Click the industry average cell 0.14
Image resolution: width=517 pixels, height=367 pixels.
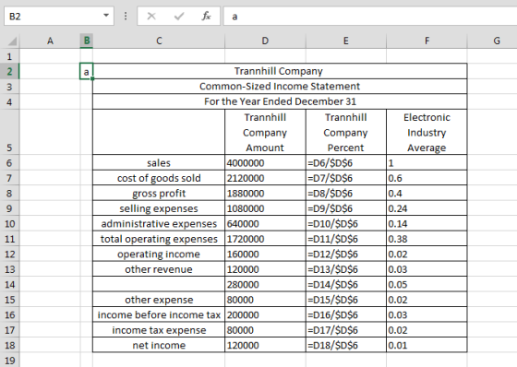click(x=427, y=223)
